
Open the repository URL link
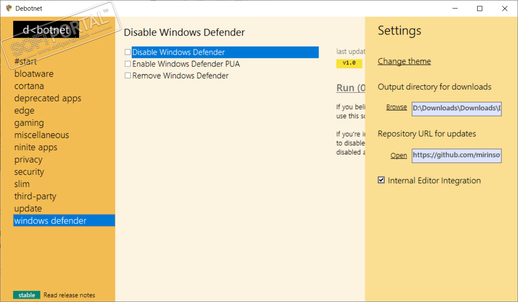click(x=398, y=155)
